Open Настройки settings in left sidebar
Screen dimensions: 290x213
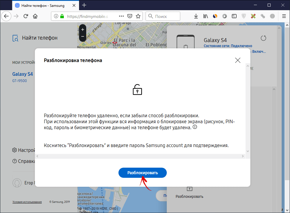(x=24, y=150)
